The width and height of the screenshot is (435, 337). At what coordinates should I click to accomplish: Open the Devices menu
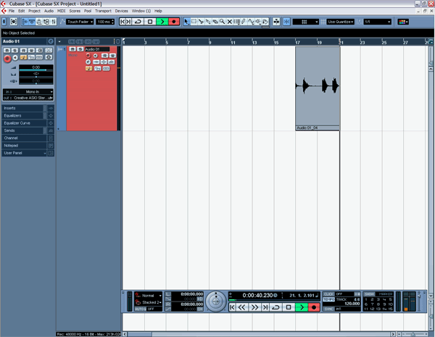point(121,11)
